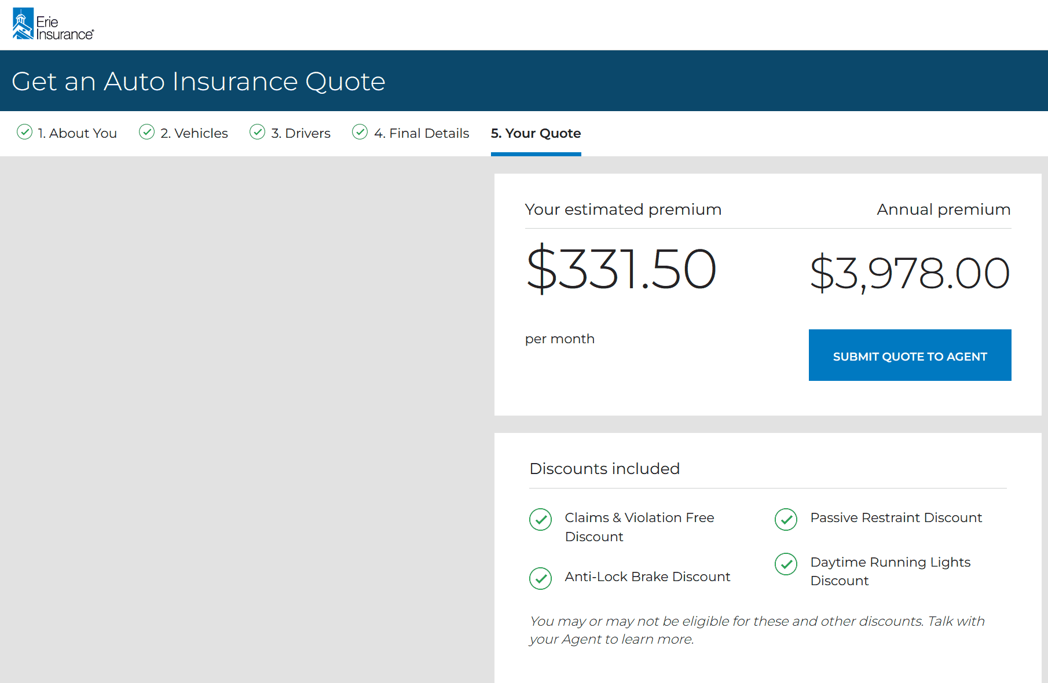The width and height of the screenshot is (1048, 683).
Task: Click the 'Claims & Violation Free Discount' text
Action: (640, 527)
